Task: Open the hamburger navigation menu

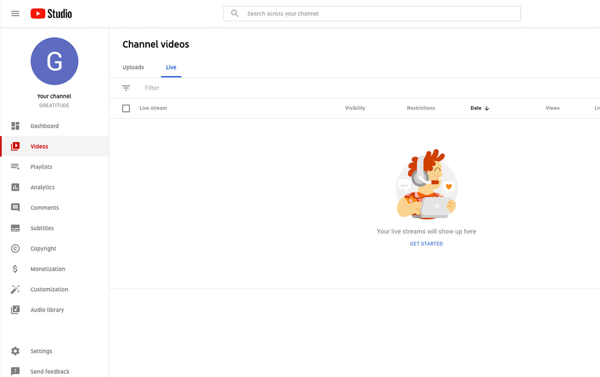Action: pos(15,13)
